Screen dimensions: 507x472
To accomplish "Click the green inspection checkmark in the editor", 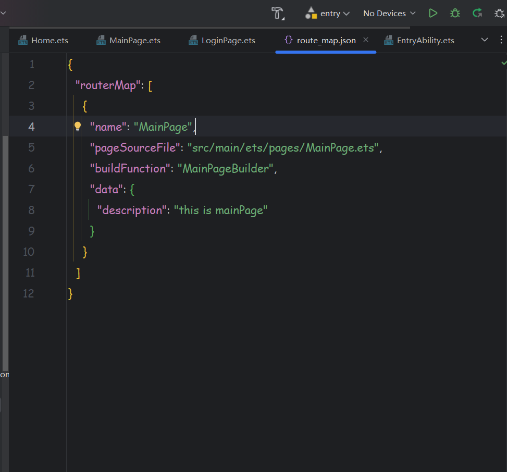I will [x=503, y=62].
